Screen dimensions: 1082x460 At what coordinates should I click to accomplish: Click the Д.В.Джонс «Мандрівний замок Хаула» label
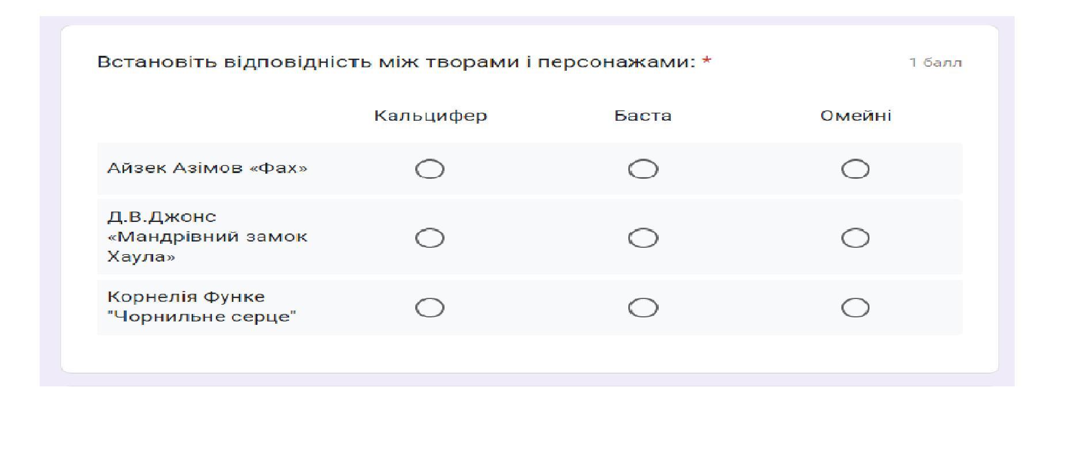207,236
